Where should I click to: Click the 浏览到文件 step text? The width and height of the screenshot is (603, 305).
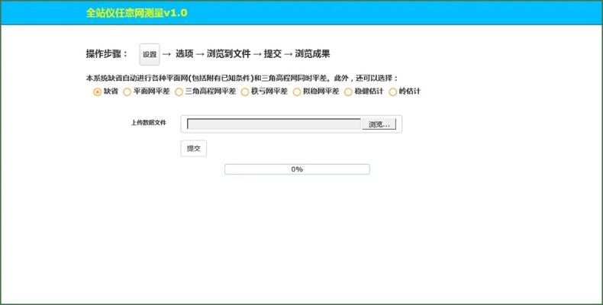pyautogui.click(x=228, y=54)
